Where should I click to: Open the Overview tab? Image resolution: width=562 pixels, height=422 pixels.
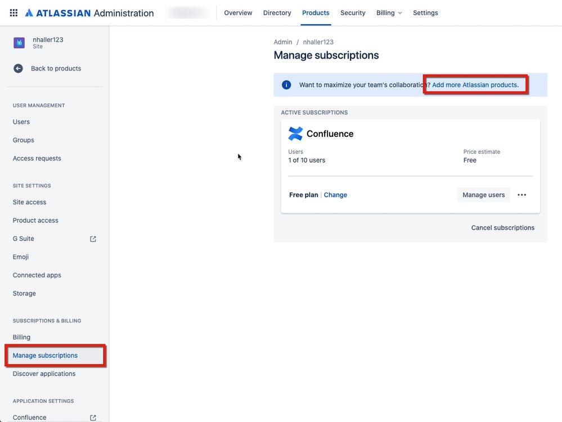pyautogui.click(x=238, y=13)
